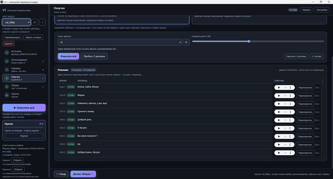This screenshot has height=179, width=333.
Task: Open the three-dot menu on the «Вы меня помните ?» player
Action: tap(290, 137)
